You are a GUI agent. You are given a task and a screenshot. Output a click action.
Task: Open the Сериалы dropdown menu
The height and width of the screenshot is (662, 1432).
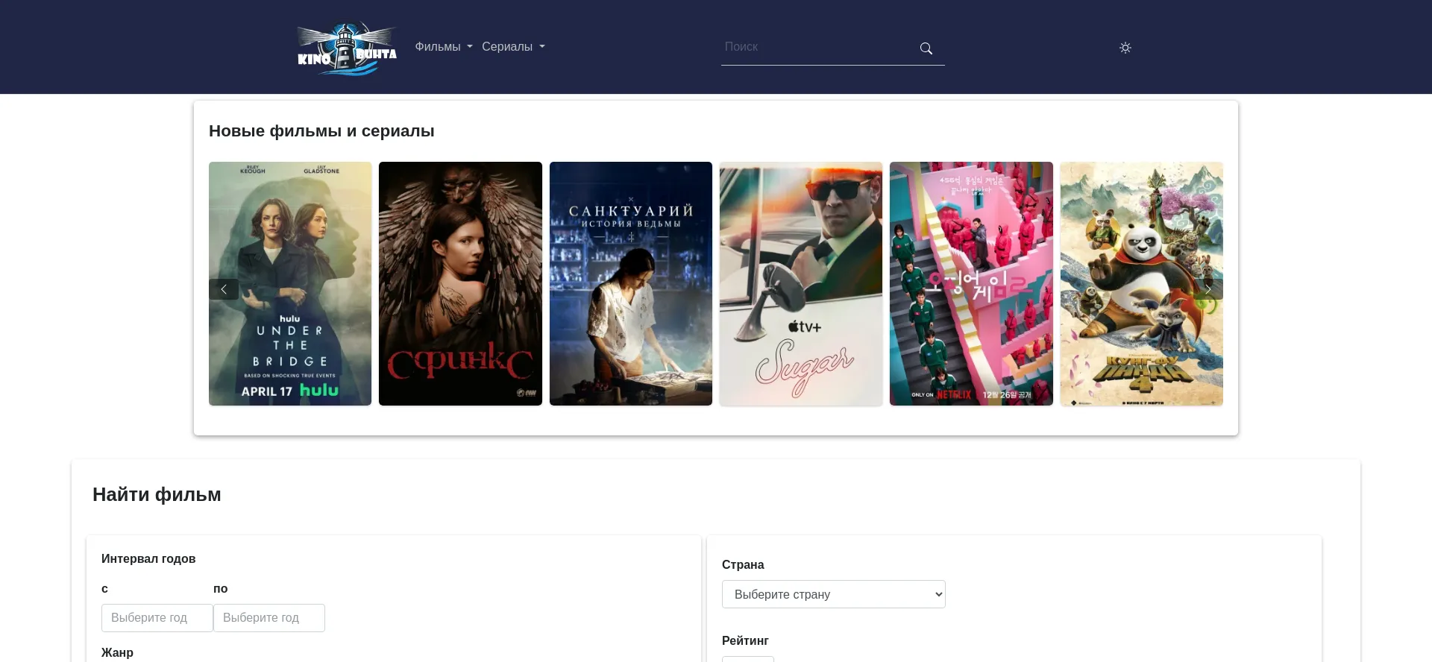click(513, 47)
